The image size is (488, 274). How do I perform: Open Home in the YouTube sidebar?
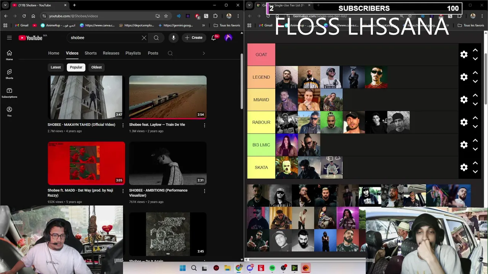click(x=9, y=55)
